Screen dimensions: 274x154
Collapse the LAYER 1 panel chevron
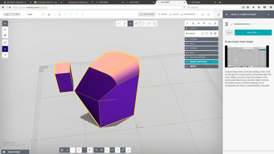pyautogui.click(x=214, y=28)
